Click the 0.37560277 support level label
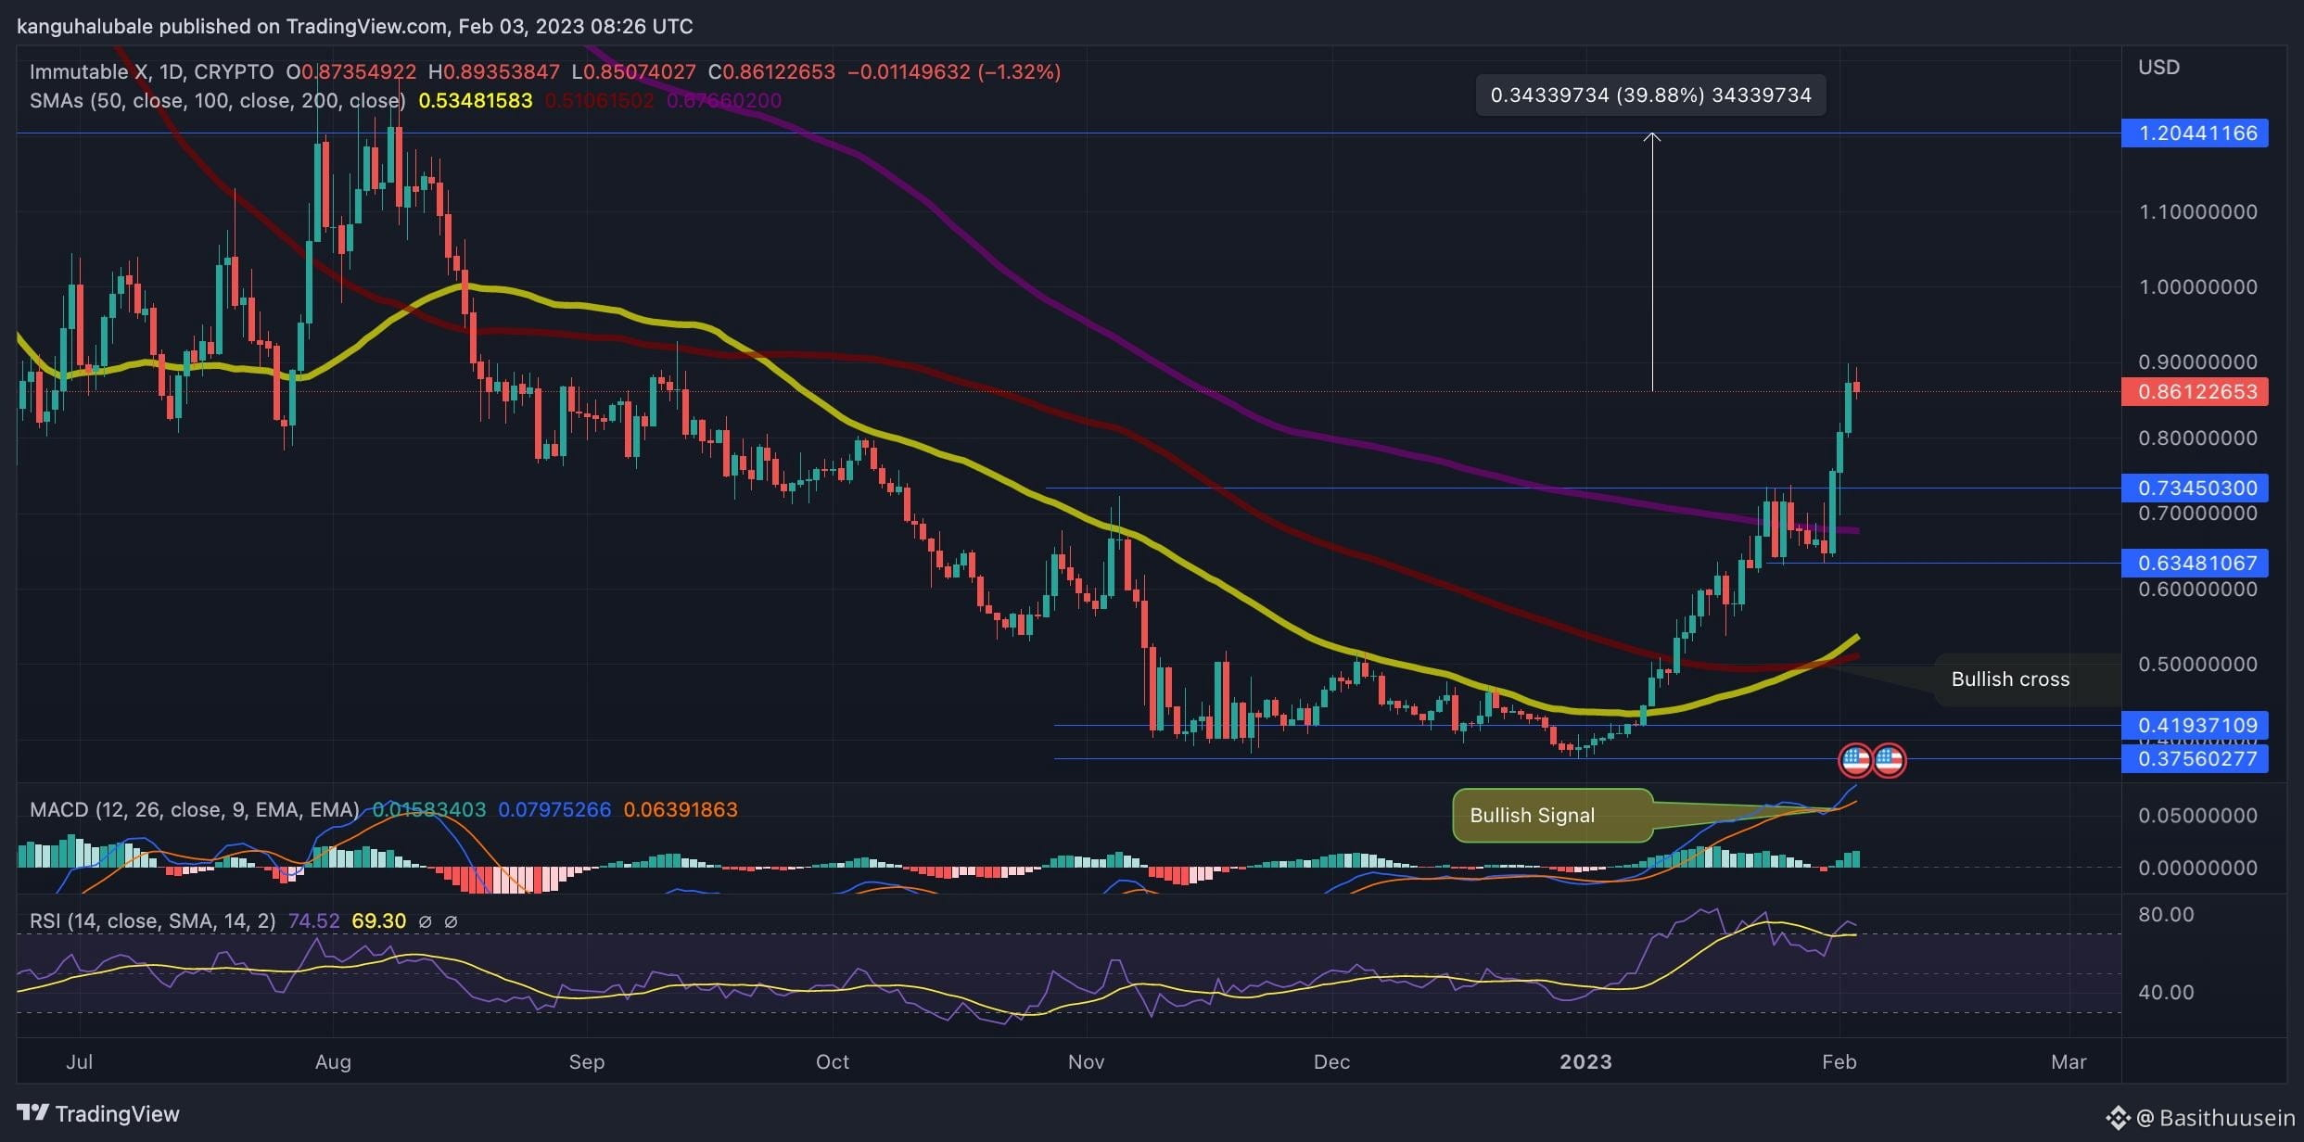The width and height of the screenshot is (2304, 1142). coord(2196,759)
